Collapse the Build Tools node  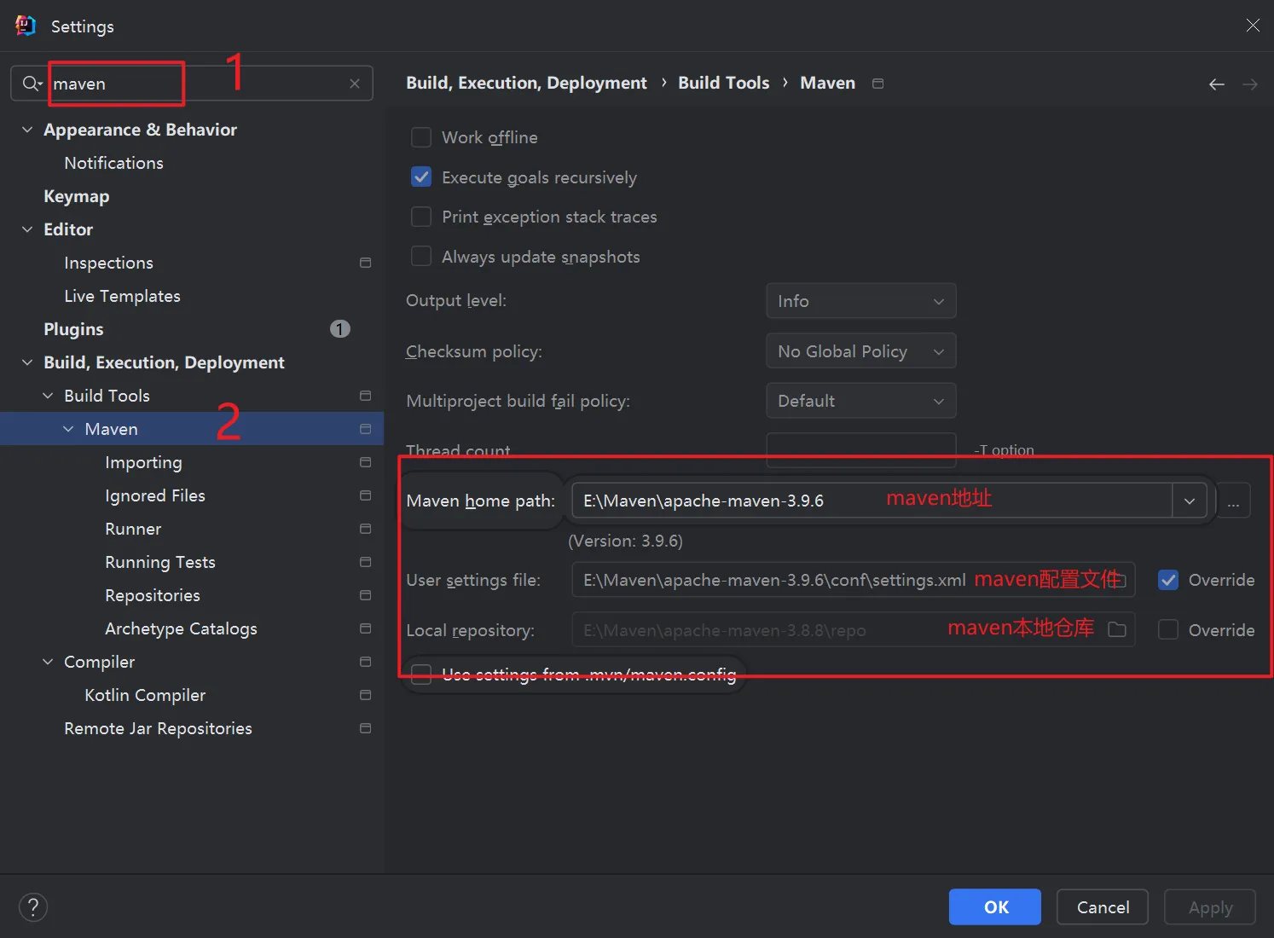tap(48, 396)
